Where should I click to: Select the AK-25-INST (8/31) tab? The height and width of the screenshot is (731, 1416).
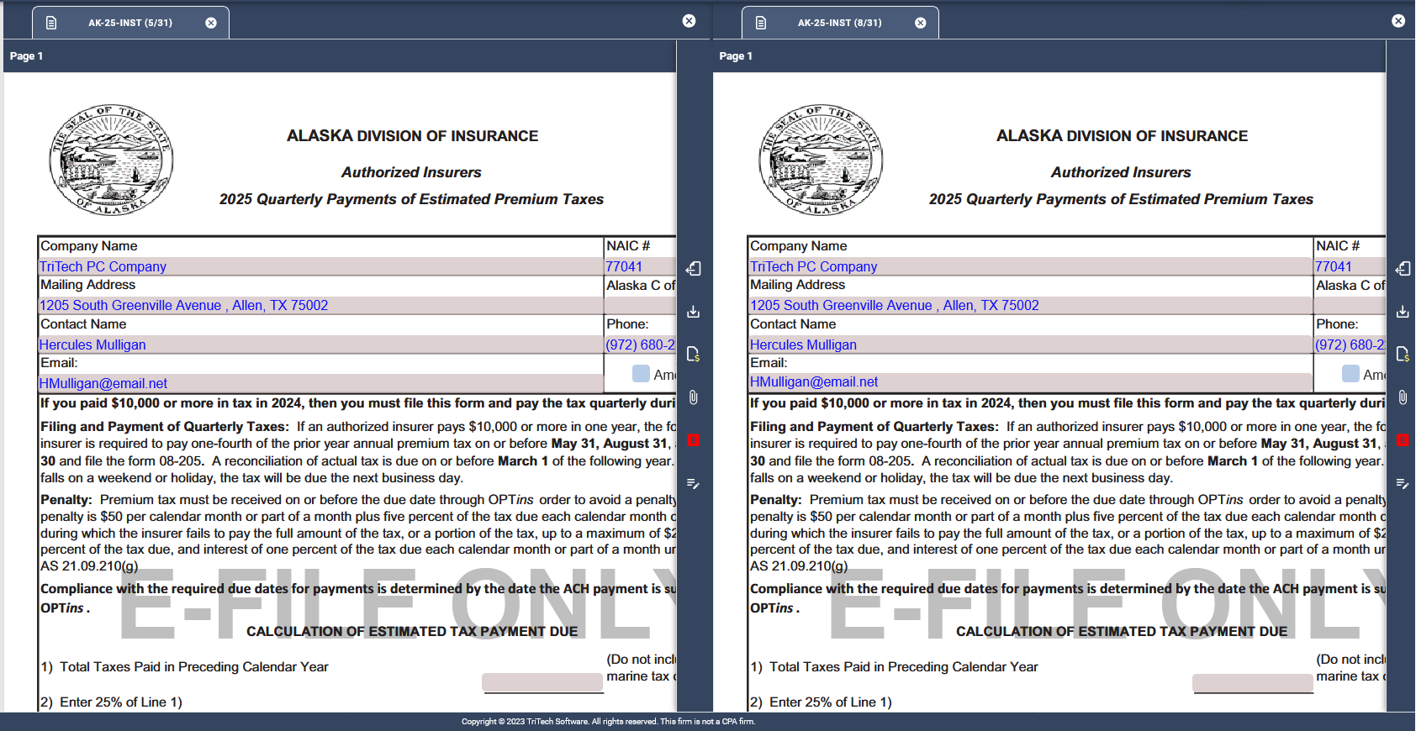pos(840,23)
